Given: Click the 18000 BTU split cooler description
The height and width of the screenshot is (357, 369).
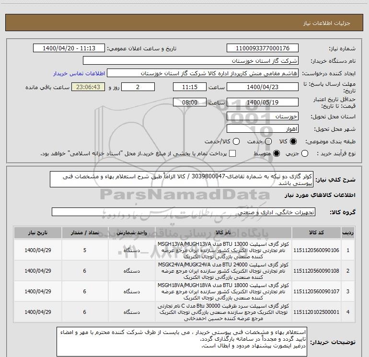Looking at the screenshot, I should pyautogui.click(x=223, y=291).
